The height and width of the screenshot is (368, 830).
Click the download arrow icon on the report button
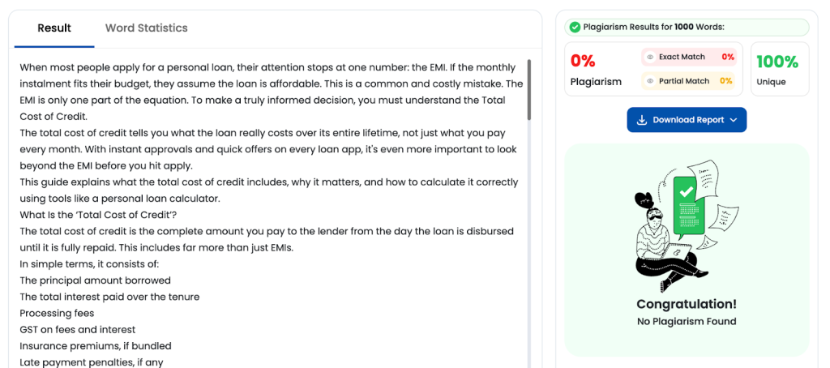click(x=641, y=120)
